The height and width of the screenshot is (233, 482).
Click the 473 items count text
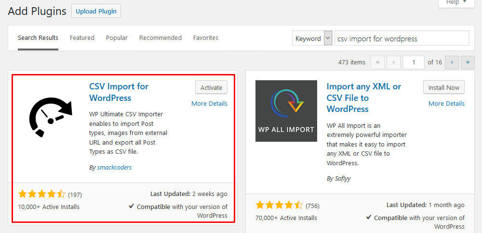coord(352,62)
